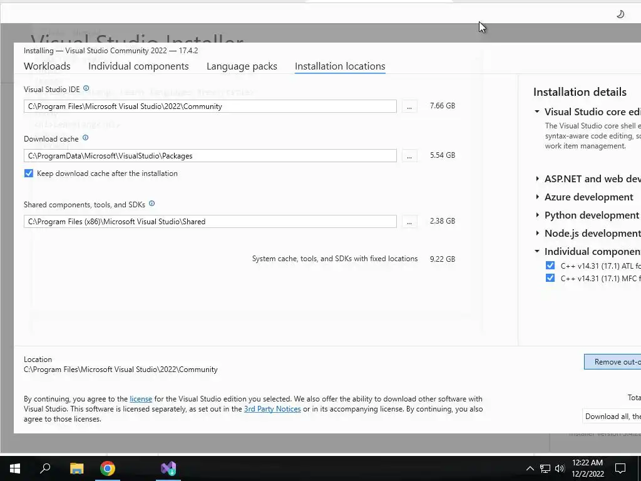Browse for Shared components folder

point(409,222)
